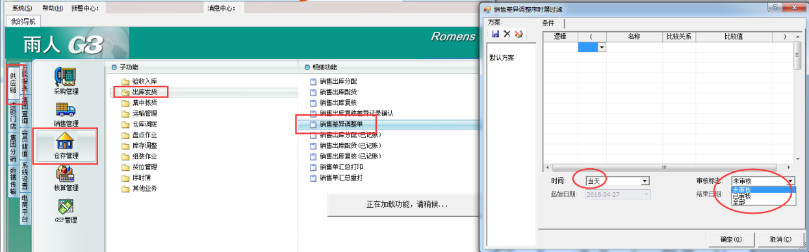Open the 核算管理 module icon
The height and width of the screenshot is (252, 809).
pyautogui.click(x=65, y=173)
